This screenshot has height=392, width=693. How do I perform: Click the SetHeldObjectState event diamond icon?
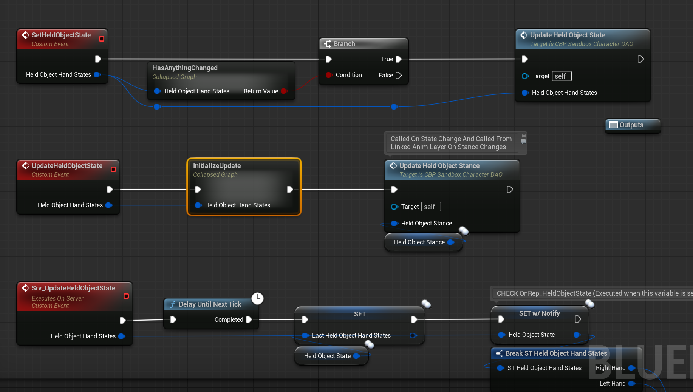coord(26,35)
